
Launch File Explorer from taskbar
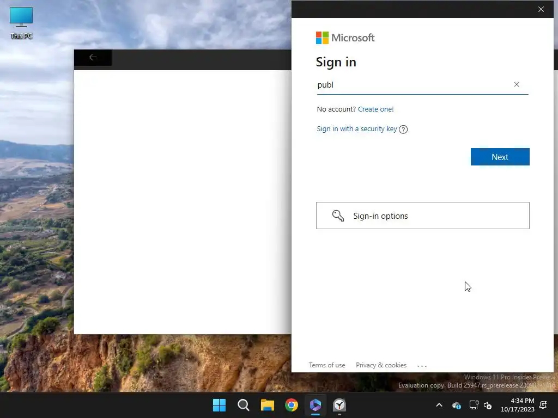(x=267, y=405)
